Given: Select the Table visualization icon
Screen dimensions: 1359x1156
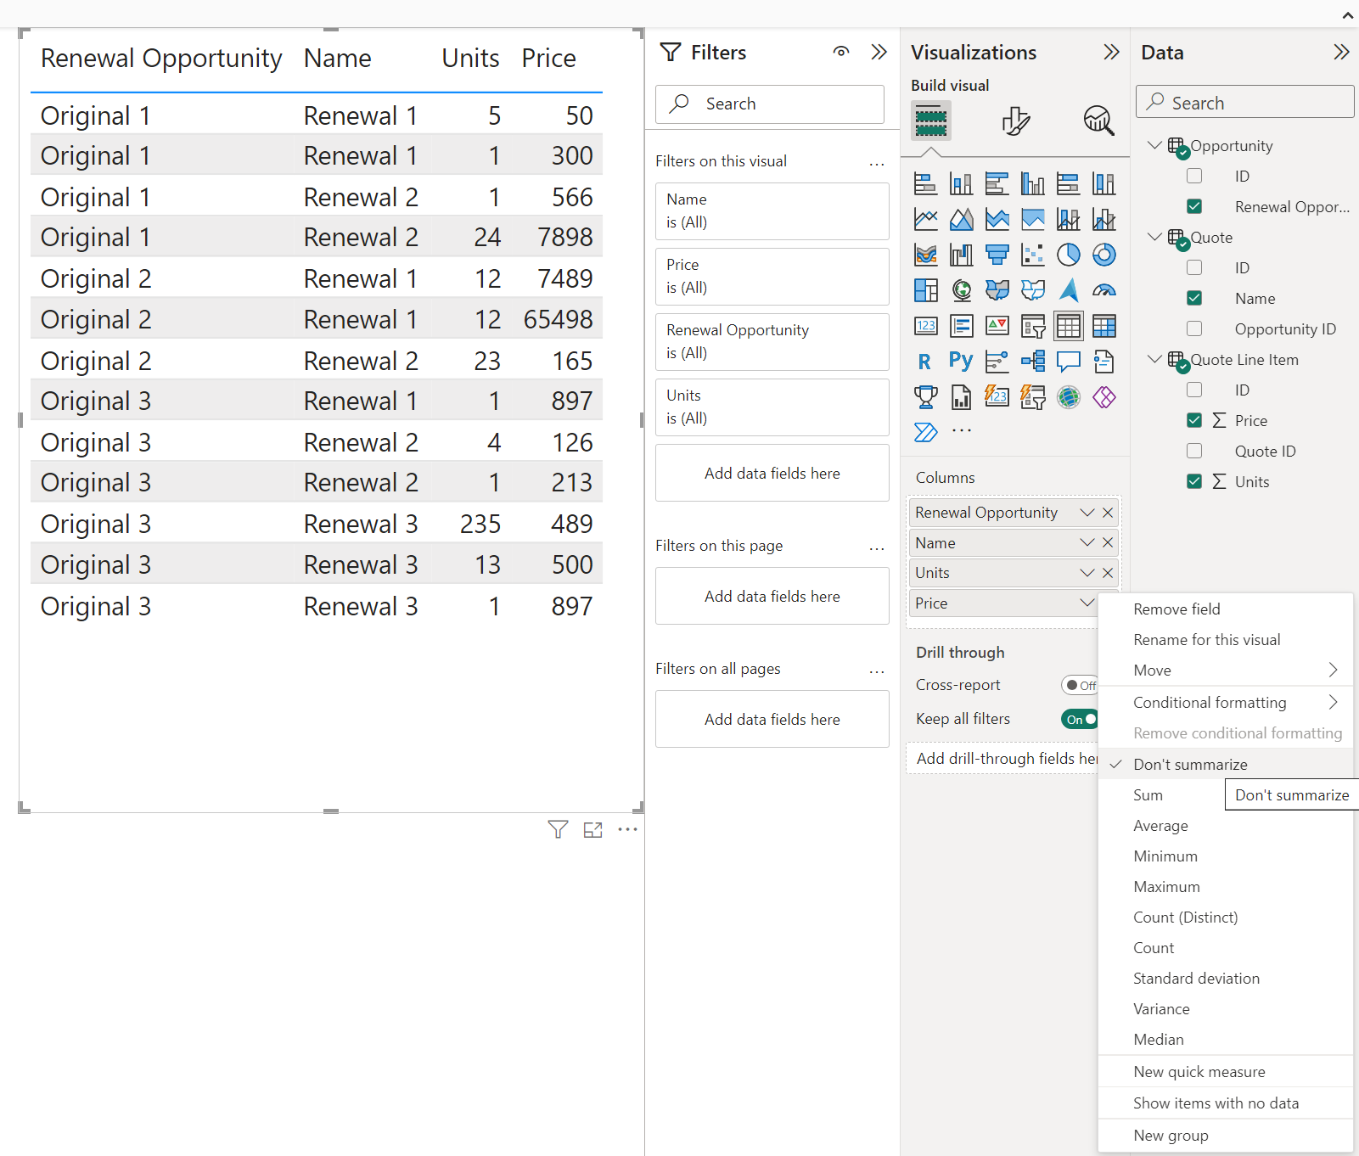Looking at the screenshot, I should pyautogui.click(x=1069, y=326).
